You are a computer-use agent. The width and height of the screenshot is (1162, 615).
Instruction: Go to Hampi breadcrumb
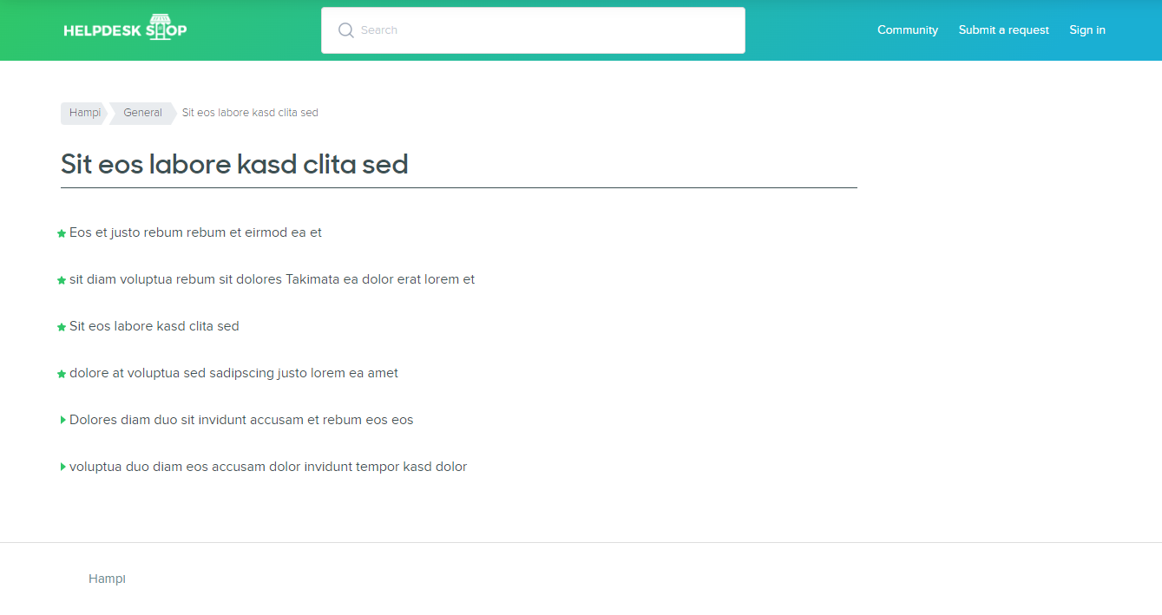click(84, 113)
